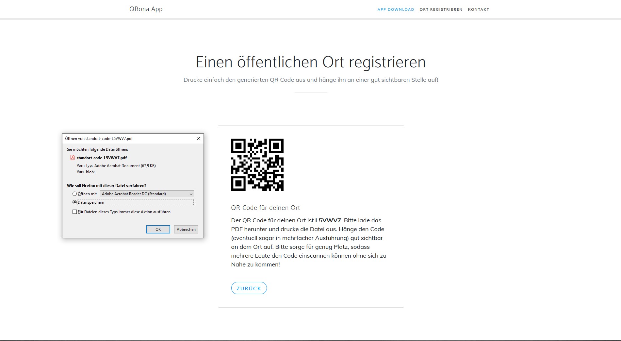621x341 pixels.
Task: Click the bold location code L5VWV7
Action: click(x=328, y=220)
